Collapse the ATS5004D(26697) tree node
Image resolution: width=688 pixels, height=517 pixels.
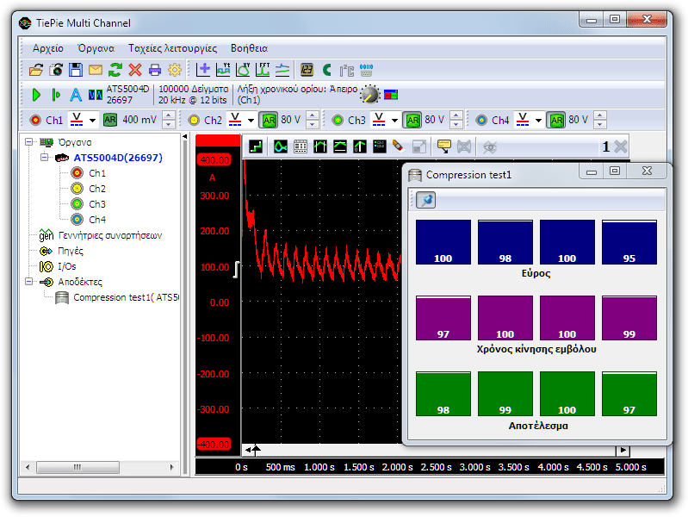pyautogui.click(x=44, y=157)
